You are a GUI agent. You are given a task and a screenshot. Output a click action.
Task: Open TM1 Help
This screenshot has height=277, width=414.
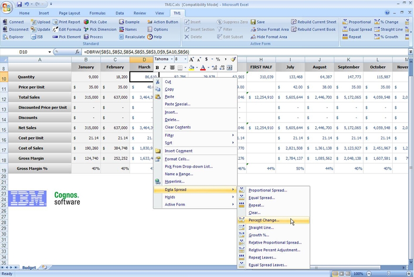click(x=154, y=37)
